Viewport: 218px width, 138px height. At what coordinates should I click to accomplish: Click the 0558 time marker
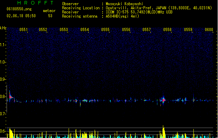(x=167, y=30)
